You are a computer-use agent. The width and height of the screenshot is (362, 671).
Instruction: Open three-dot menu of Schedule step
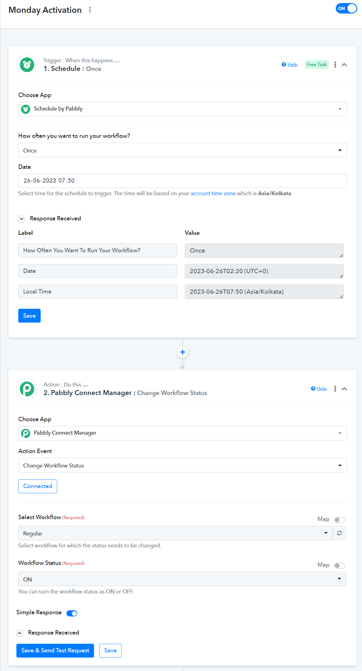pos(335,64)
